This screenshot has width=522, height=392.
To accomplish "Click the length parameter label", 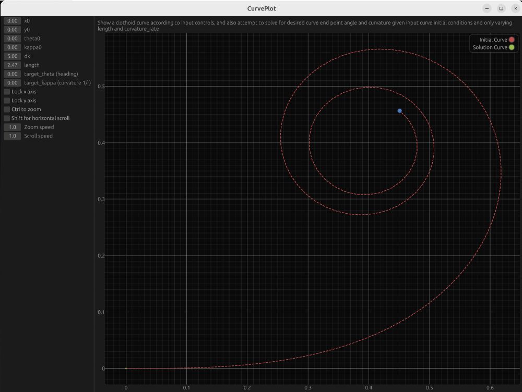I will click(32, 65).
